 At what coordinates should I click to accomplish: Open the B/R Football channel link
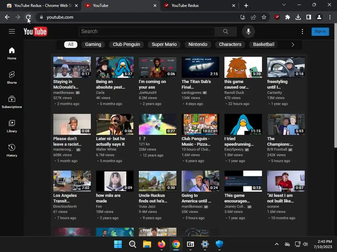[x=277, y=149]
